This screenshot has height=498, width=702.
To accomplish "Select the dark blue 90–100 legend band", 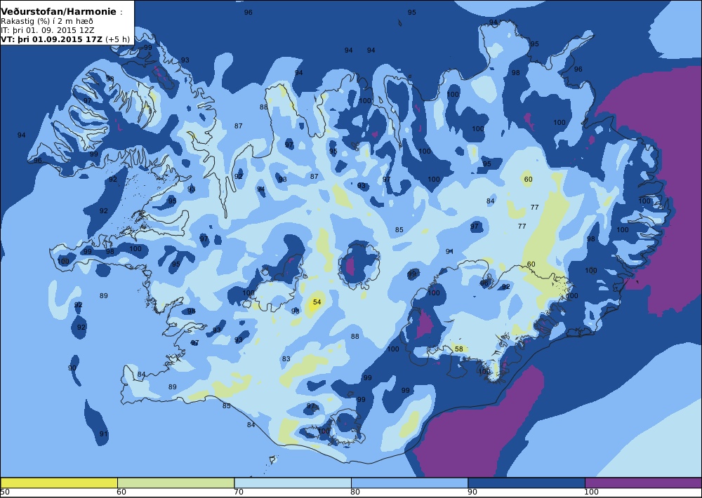I will [x=526, y=483].
